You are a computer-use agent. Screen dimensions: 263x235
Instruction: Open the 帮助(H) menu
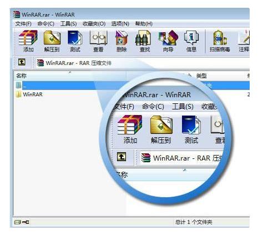pos(144,24)
